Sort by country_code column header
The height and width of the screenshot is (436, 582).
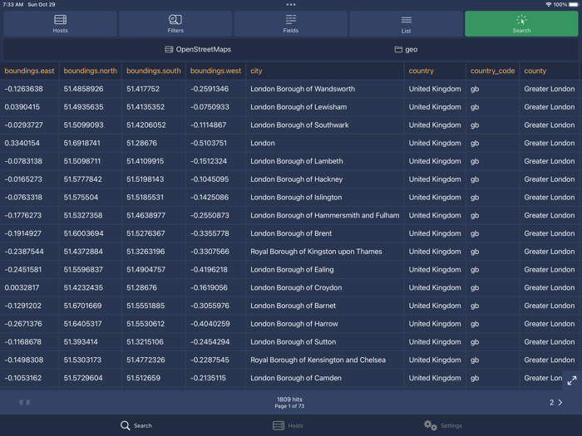pyautogui.click(x=492, y=71)
